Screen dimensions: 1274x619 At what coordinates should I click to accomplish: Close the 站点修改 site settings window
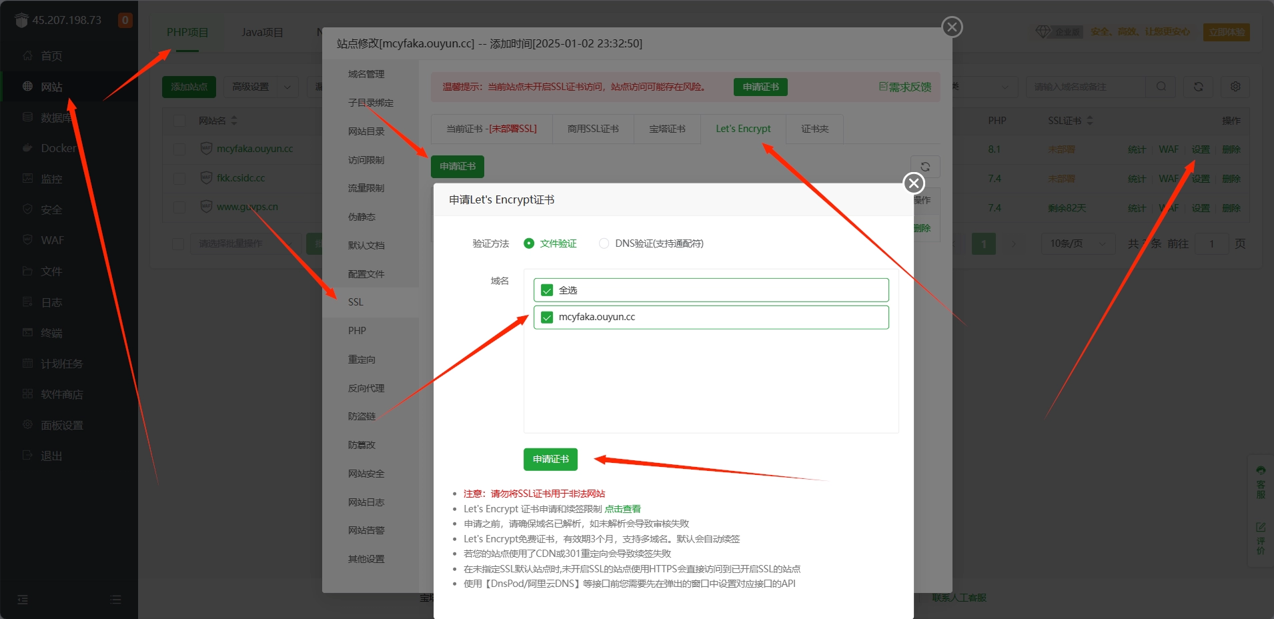(x=952, y=27)
